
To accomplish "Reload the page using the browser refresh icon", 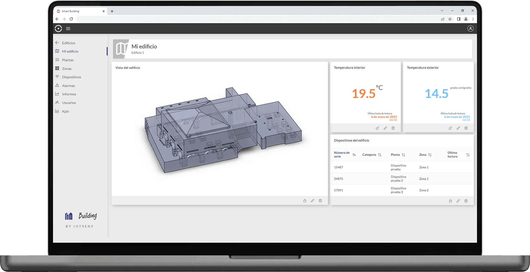I will 71,19.
